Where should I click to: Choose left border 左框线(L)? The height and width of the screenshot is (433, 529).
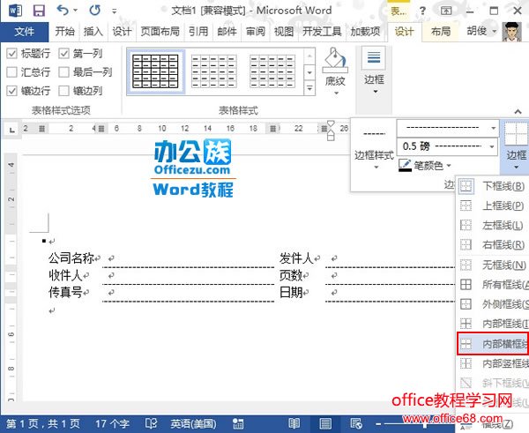coord(493,225)
